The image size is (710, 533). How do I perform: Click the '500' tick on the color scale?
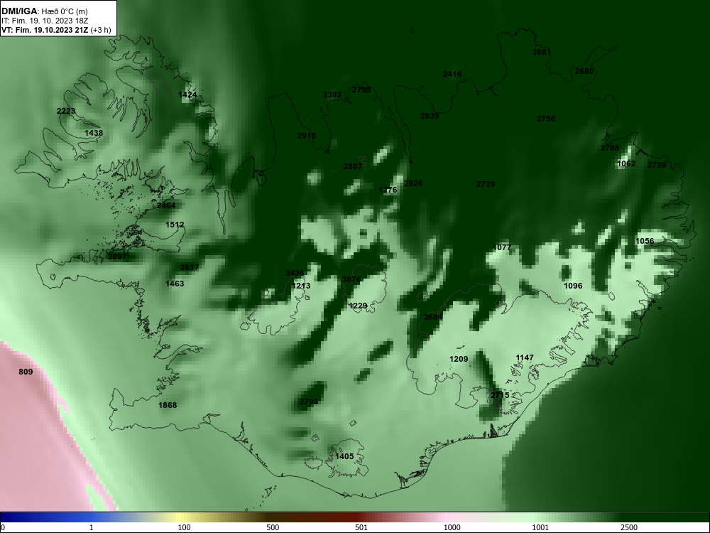(273, 527)
